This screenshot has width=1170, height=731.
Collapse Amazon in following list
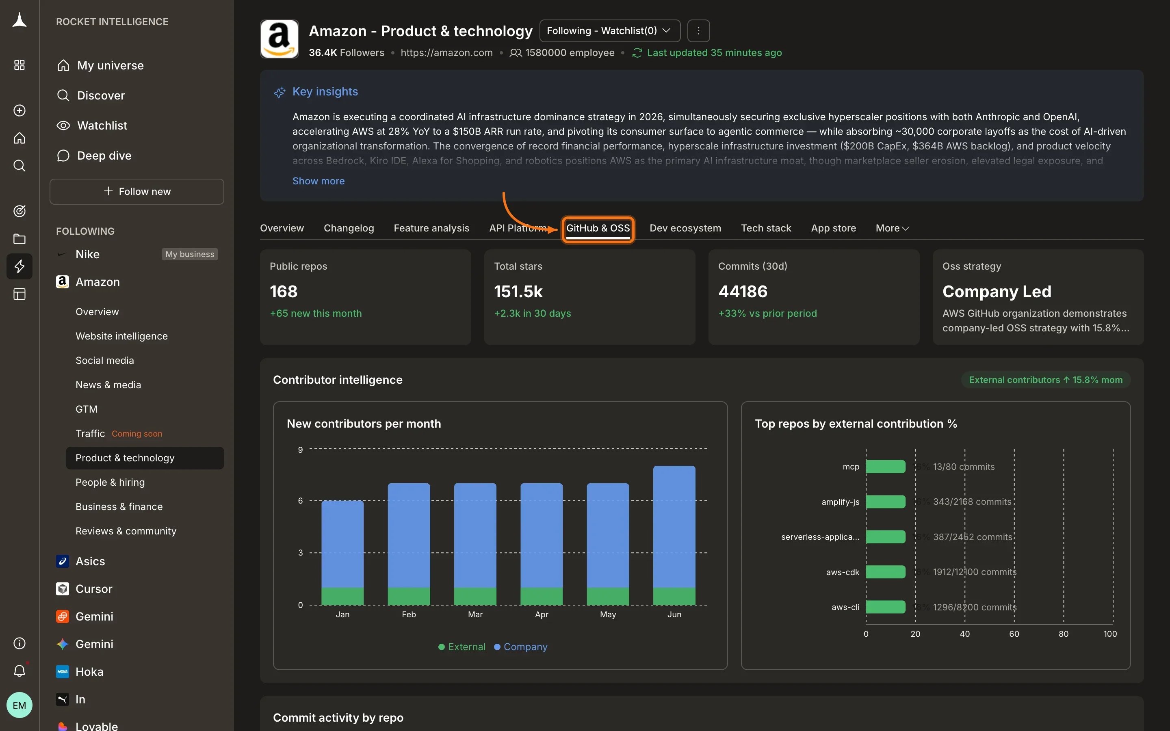(97, 282)
